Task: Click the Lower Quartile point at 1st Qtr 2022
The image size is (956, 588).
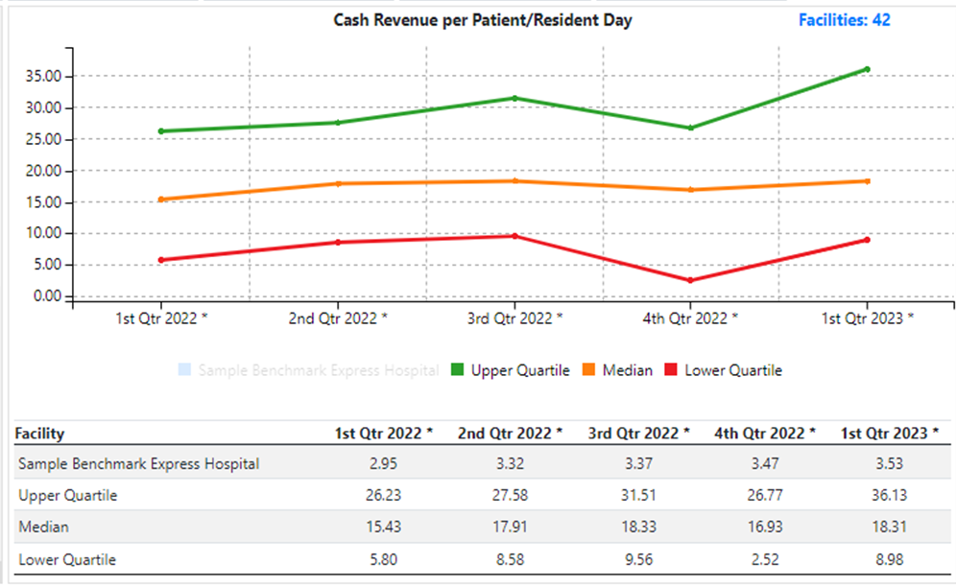Action: 161,260
